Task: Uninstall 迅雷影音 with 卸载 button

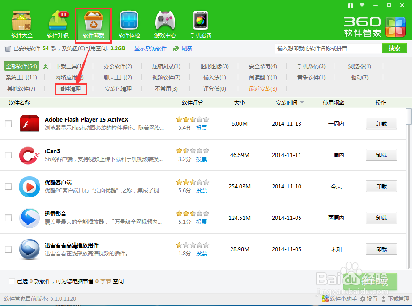Action: (381, 218)
